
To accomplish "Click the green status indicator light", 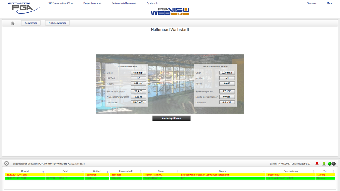I will pyautogui.click(x=330, y=164).
